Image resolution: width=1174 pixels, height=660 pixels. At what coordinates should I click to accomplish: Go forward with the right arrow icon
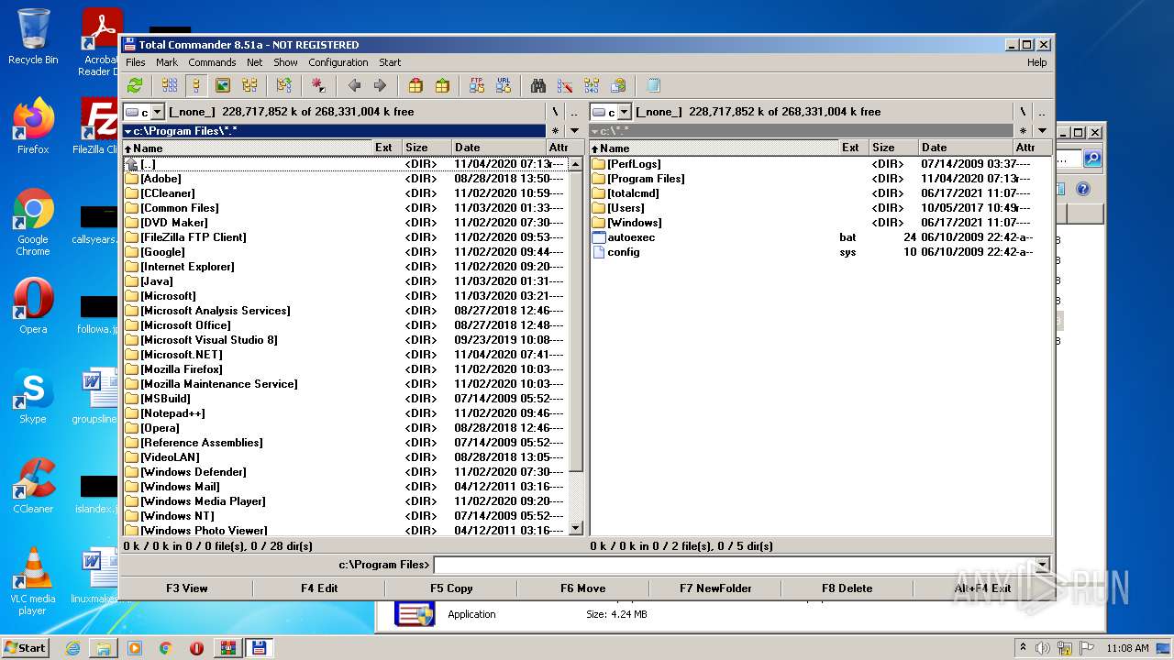point(380,85)
